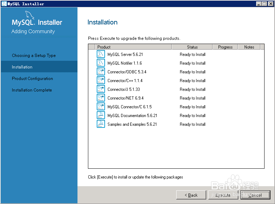Click 'Ready to Install' status for Connector/J
275x204 pixels.
point(193,89)
